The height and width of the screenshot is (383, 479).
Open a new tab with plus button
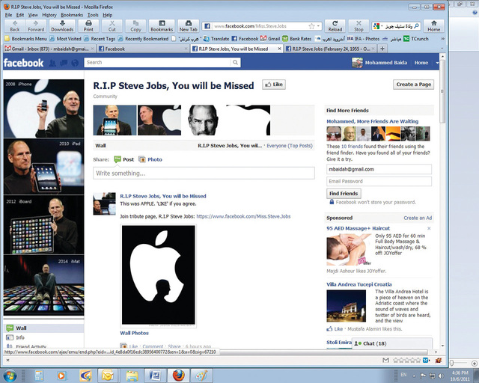pyautogui.click(x=382, y=49)
